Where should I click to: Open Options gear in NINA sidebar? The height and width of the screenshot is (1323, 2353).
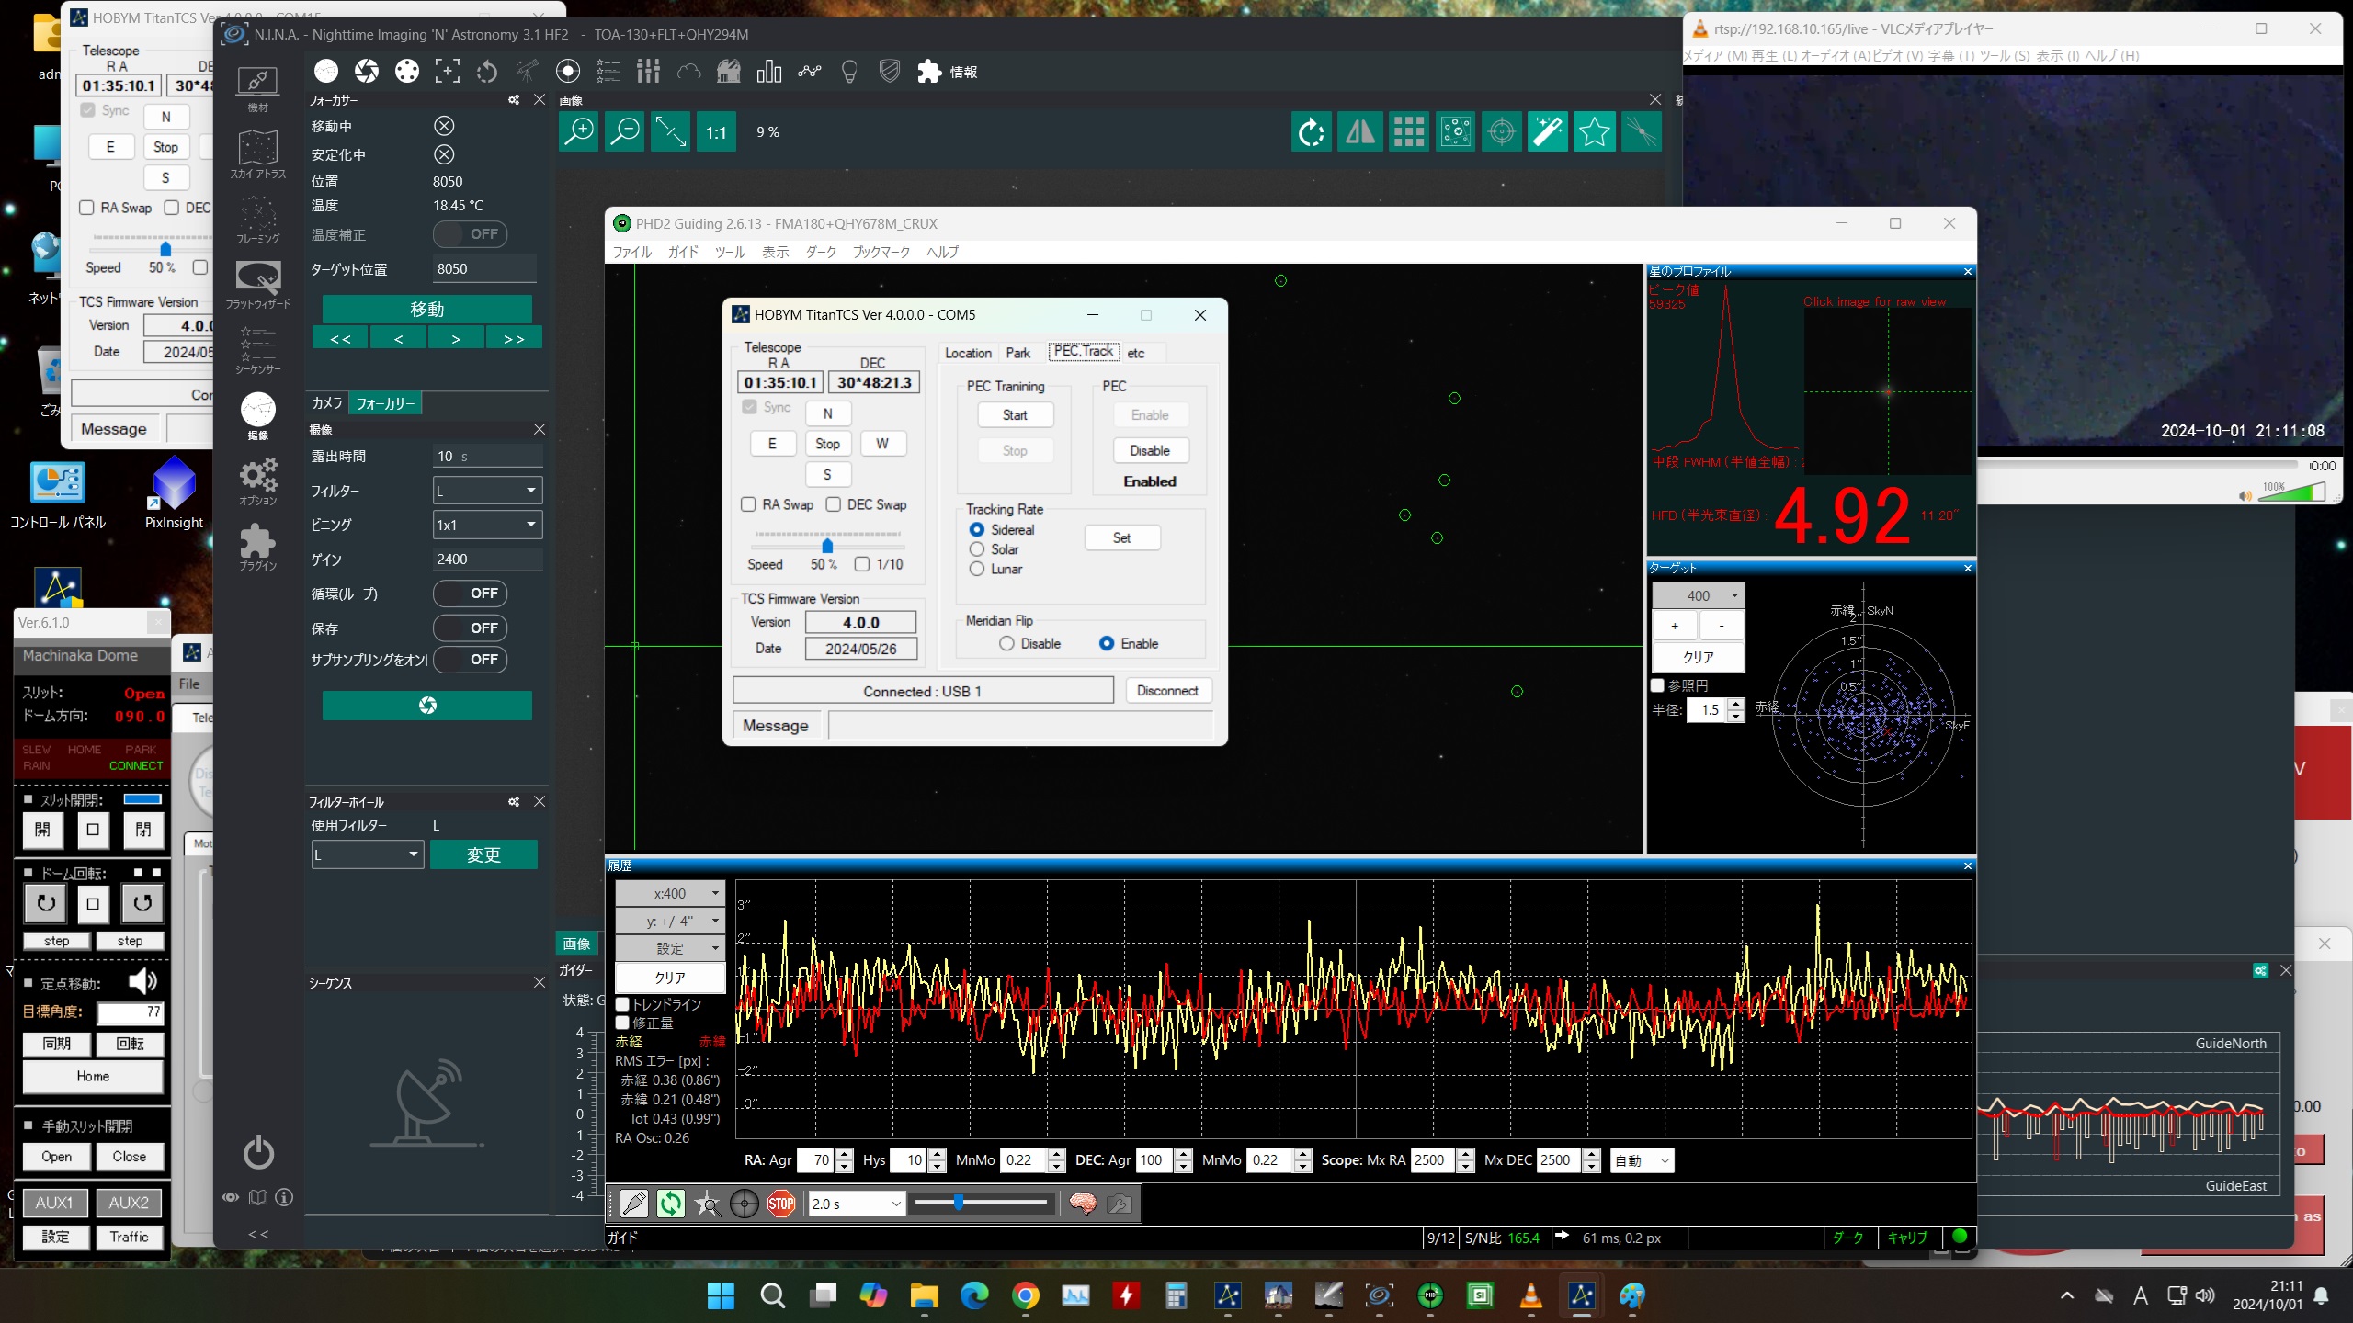pyautogui.click(x=258, y=481)
